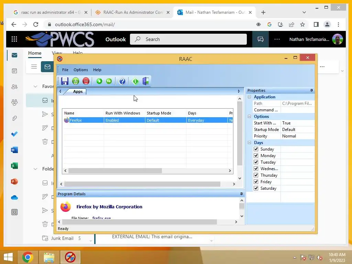Open the RAAC Help menu
Image resolution: width=352 pixels, height=264 pixels.
[x=97, y=70]
